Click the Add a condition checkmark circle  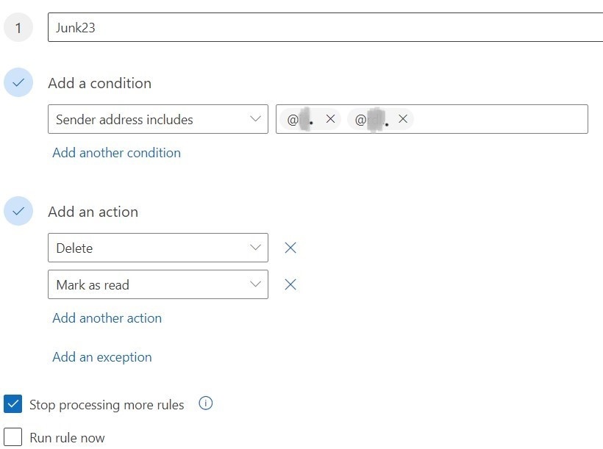tap(18, 82)
